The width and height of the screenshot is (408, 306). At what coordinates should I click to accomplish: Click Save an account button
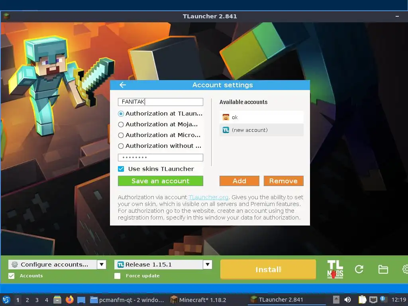click(x=161, y=181)
